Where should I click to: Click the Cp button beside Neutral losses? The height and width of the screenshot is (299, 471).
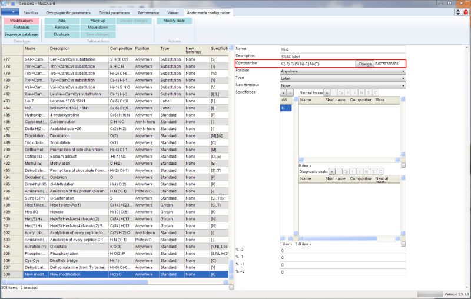(341, 93)
